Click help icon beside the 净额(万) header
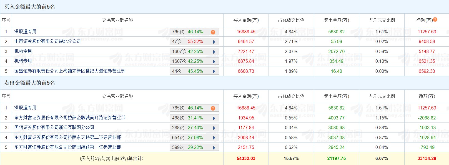 click(435, 19)
